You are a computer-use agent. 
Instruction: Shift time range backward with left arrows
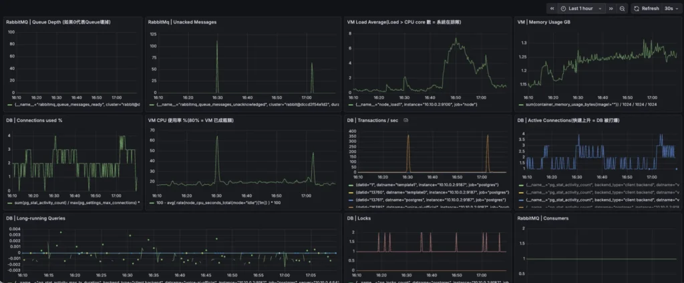[552, 9]
